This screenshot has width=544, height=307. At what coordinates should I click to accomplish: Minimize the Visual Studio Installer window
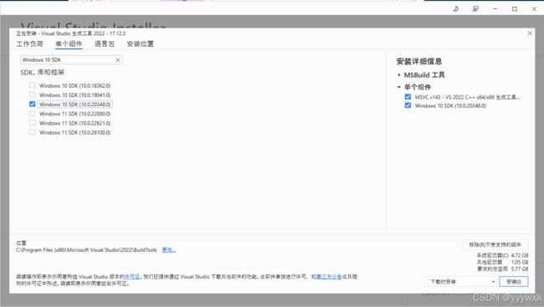tap(495, 9)
